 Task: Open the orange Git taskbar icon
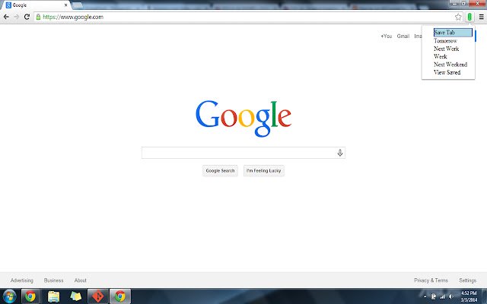pos(98,296)
